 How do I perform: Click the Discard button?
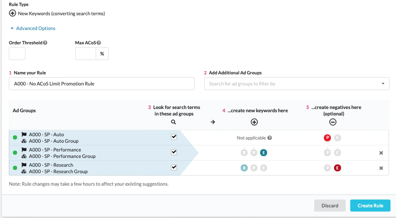[x=330, y=206]
